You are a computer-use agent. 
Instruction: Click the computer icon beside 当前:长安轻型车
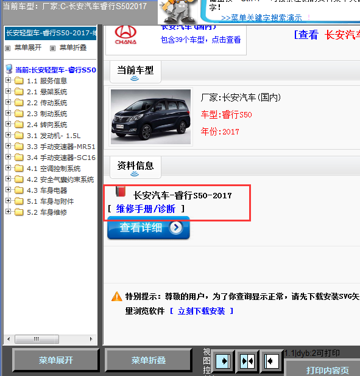click(9, 69)
